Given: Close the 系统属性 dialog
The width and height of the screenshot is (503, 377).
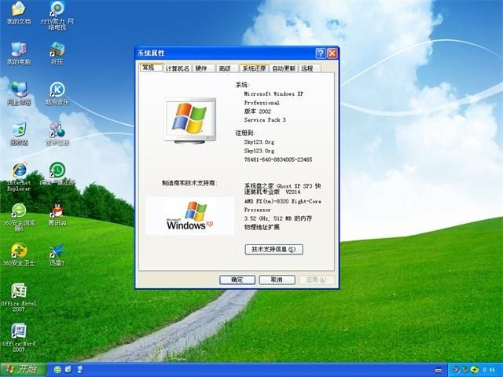Looking at the screenshot, I should [x=332, y=53].
